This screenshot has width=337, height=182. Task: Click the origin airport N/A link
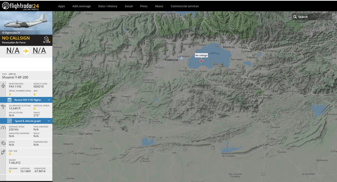(13, 51)
